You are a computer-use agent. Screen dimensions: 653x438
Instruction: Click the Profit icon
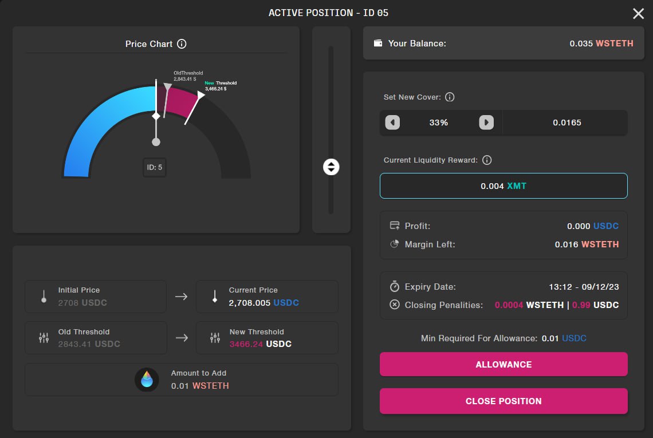tap(394, 226)
